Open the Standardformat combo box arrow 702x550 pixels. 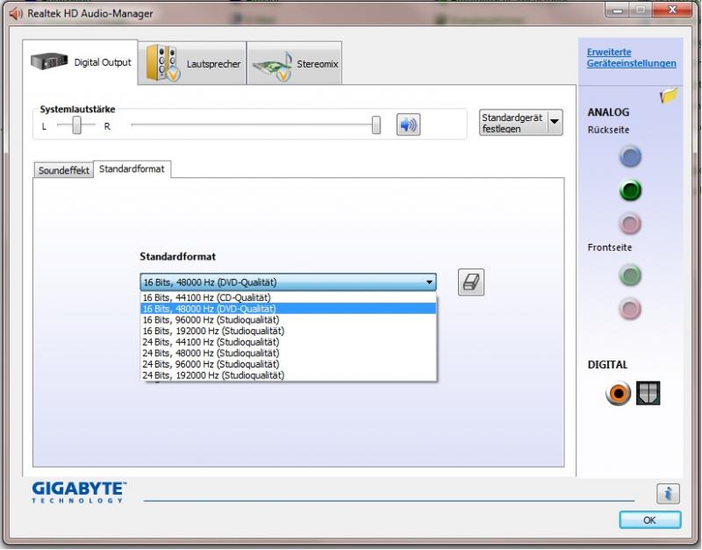click(429, 282)
